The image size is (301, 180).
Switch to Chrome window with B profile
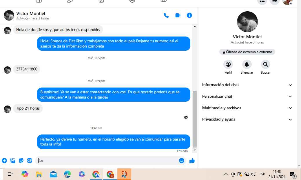(110, 174)
